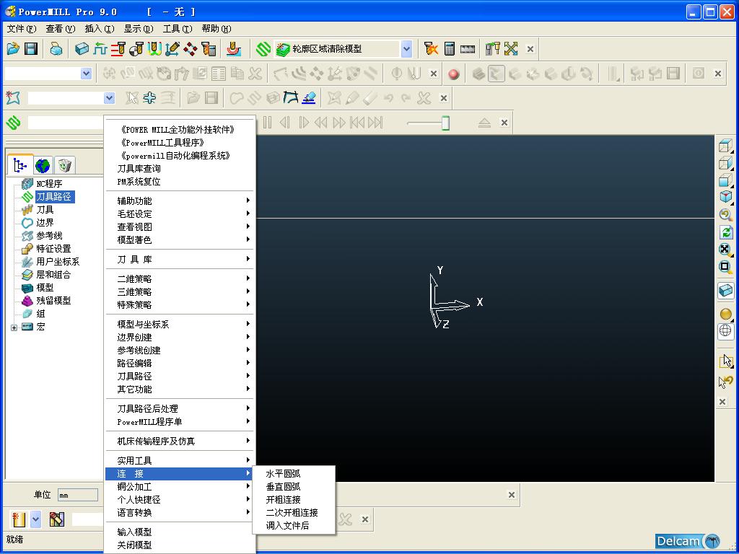The image size is (739, 554).
Task: Click 刀具库查询 menu entry
Action: (180, 169)
